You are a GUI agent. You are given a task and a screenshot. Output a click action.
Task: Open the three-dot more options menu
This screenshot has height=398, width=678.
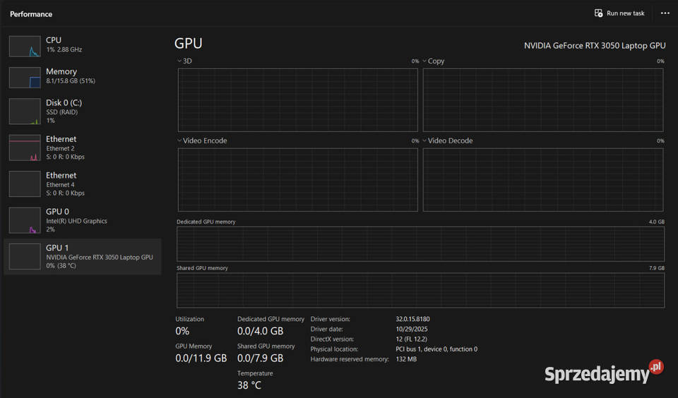[665, 13]
